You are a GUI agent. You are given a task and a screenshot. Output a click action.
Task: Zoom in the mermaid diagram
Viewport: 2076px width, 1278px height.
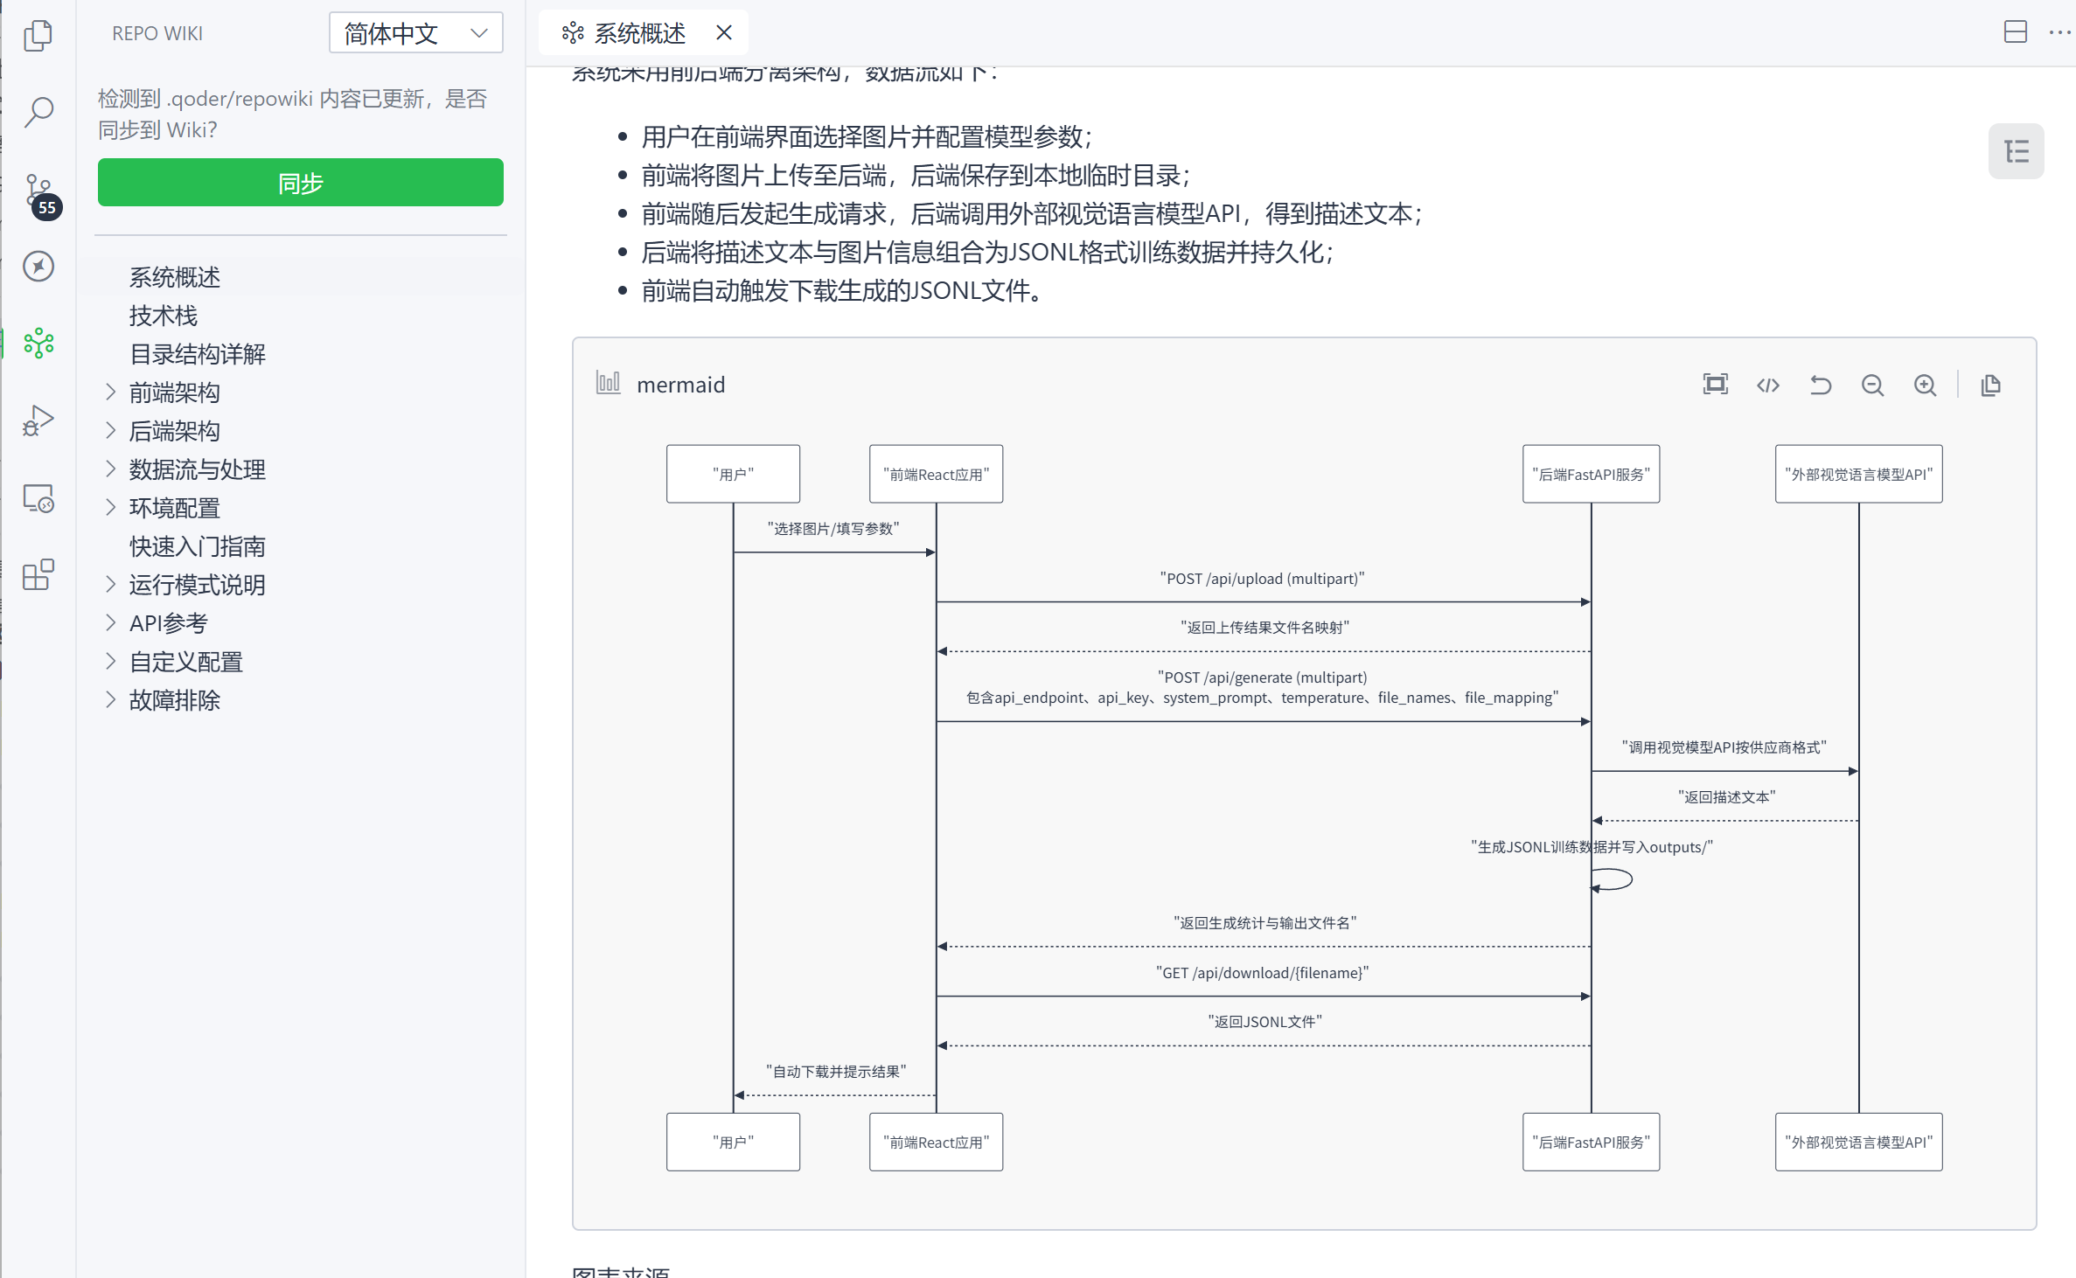pyautogui.click(x=1925, y=385)
